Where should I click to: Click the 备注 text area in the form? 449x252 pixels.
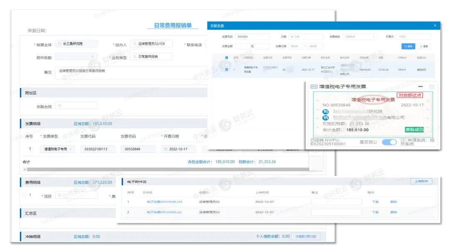tap(131, 73)
